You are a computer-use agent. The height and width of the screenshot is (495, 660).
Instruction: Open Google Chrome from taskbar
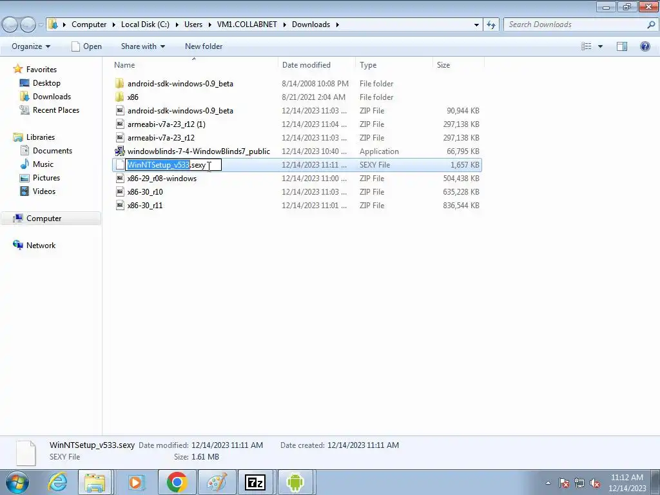pos(177,482)
